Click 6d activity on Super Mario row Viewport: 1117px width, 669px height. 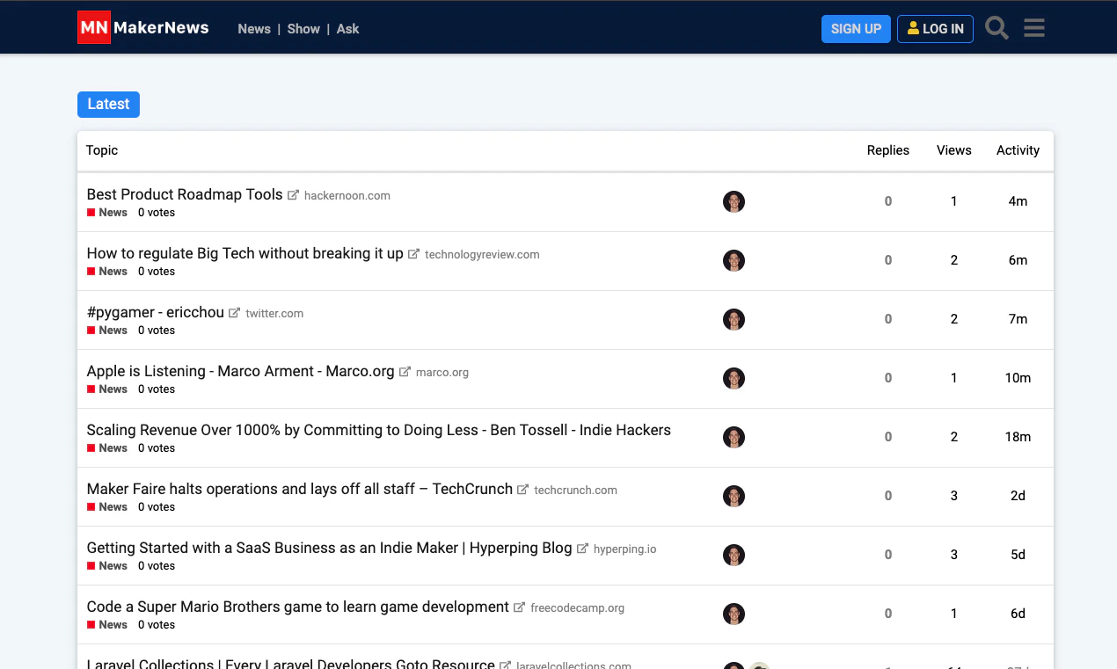(1018, 614)
